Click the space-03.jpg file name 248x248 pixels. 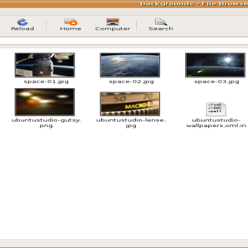pyautogui.click(x=216, y=82)
